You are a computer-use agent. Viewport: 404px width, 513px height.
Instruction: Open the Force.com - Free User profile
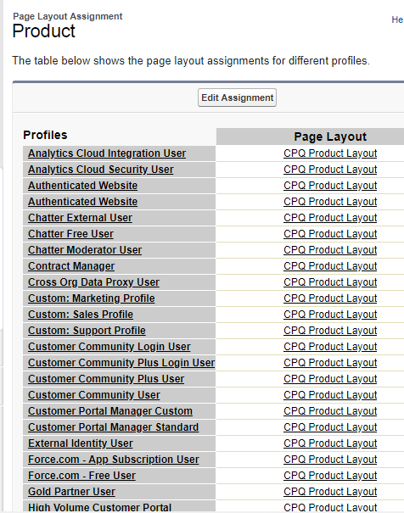(x=81, y=476)
